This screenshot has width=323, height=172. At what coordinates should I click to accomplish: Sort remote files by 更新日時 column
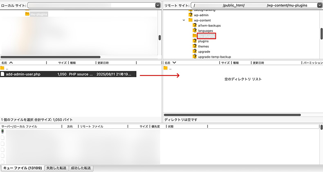pos(276,63)
